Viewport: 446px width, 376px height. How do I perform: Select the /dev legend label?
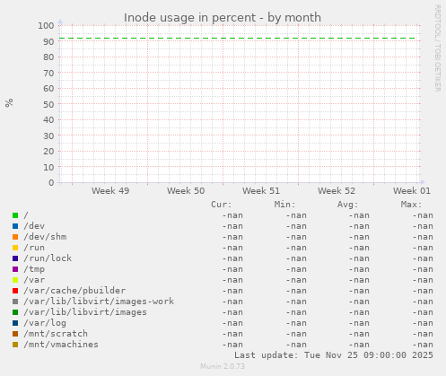click(x=34, y=226)
